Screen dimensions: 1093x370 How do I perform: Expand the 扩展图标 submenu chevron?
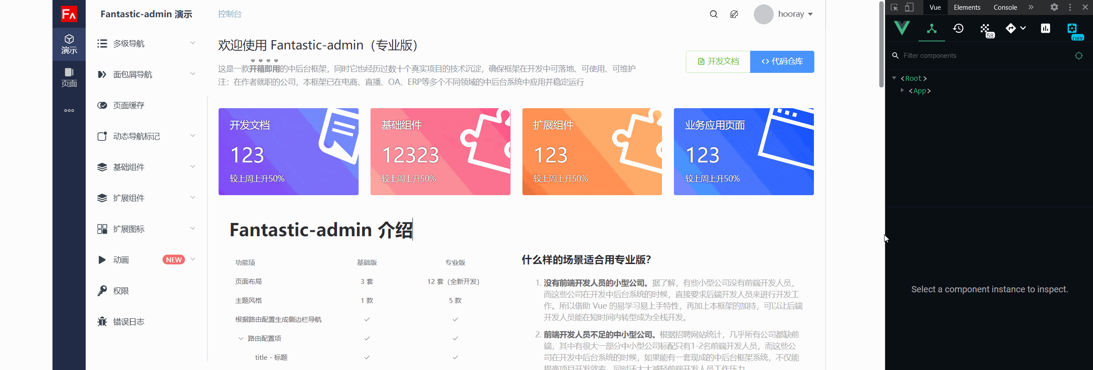pos(193,228)
